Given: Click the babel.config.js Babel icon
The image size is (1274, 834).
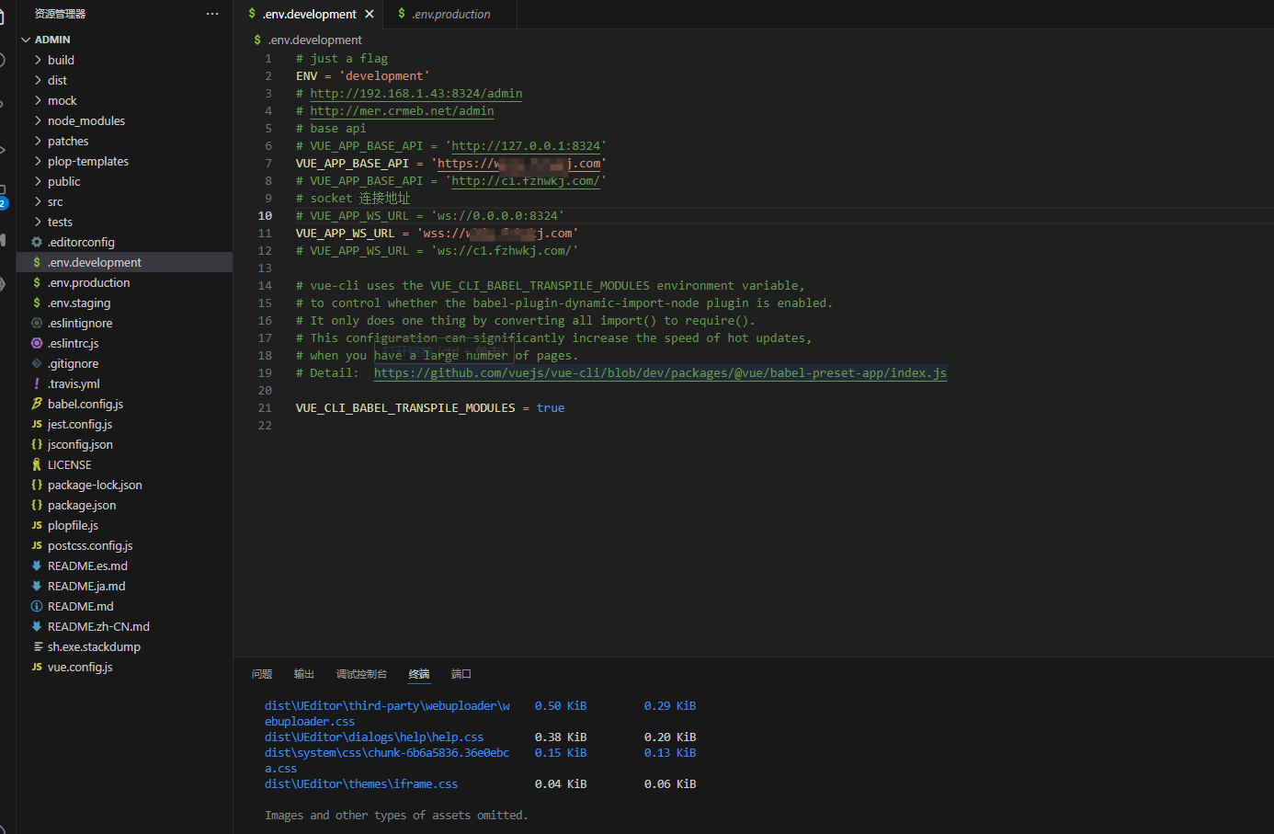Looking at the screenshot, I should point(37,404).
